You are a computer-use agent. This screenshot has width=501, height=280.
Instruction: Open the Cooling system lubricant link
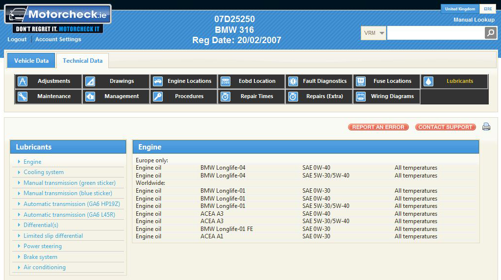pos(44,172)
